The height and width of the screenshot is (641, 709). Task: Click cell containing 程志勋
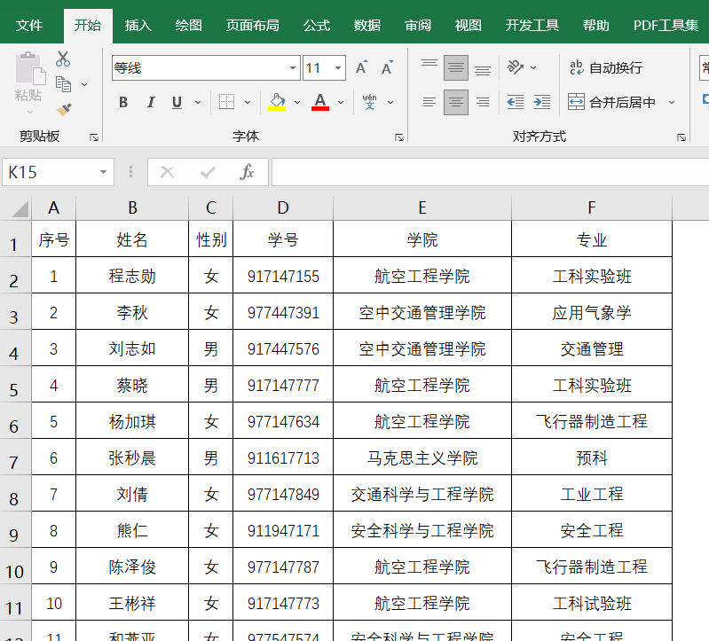click(x=132, y=276)
